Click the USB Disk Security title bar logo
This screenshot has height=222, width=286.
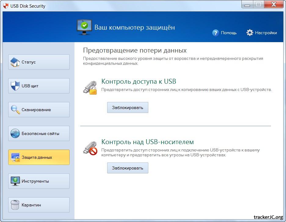tap(5, 6)
